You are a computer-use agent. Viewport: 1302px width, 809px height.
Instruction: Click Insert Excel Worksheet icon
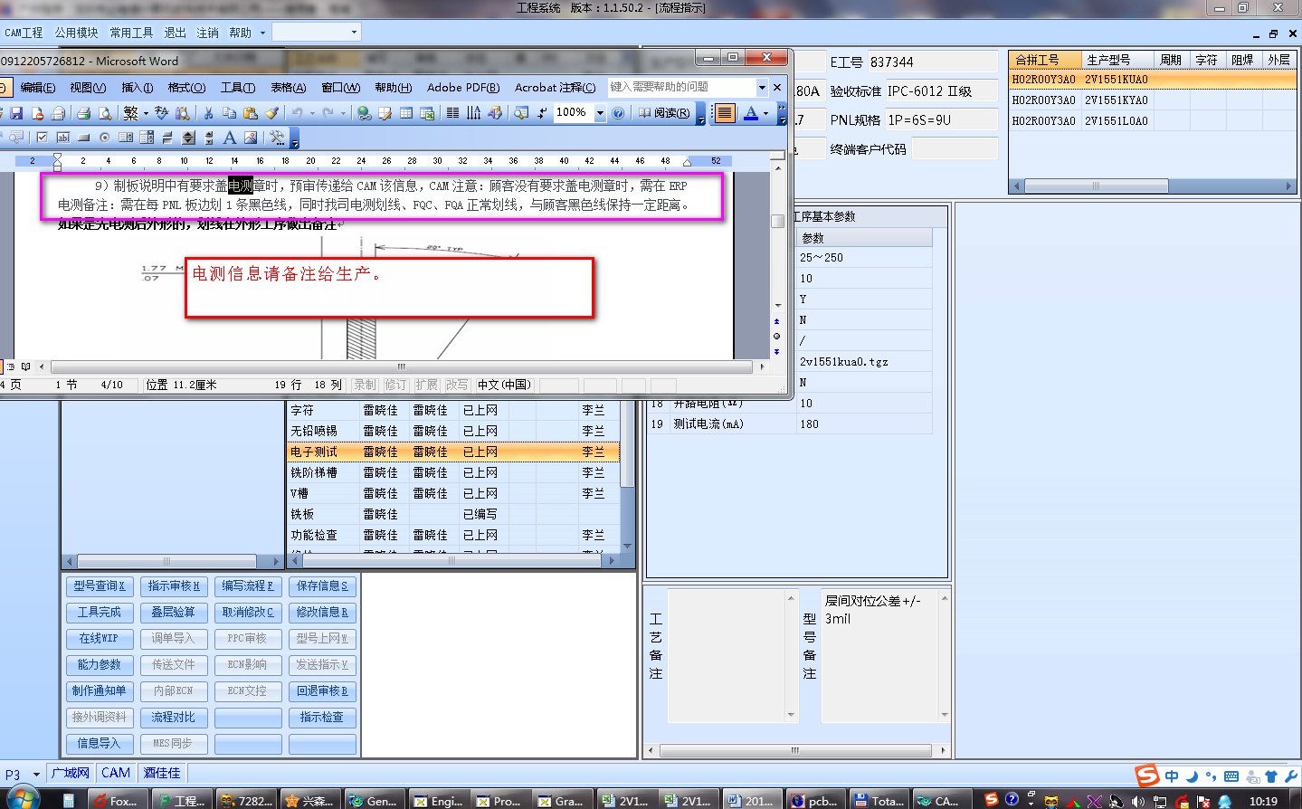pos(427,113)
